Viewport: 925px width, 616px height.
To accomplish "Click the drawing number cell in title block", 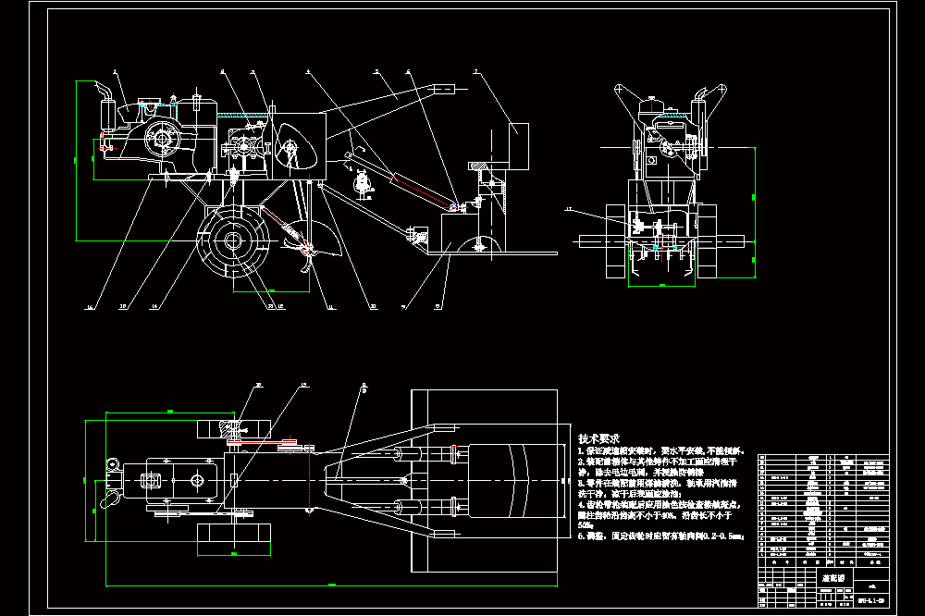I will click(870, 601).
